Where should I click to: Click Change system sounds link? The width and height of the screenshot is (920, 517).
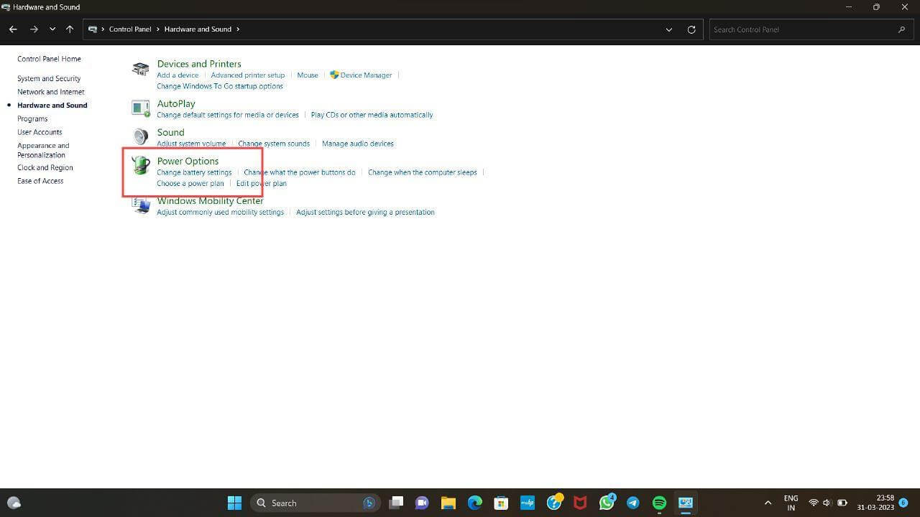tap(274, 144)
